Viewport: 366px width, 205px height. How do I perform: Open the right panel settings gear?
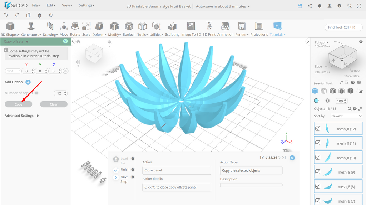(361, 42)
